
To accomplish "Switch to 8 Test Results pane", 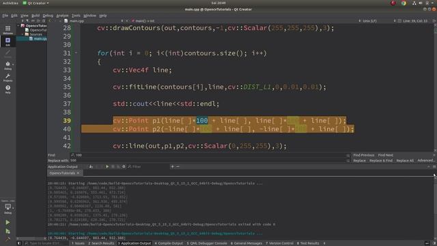I will (308, 243).
